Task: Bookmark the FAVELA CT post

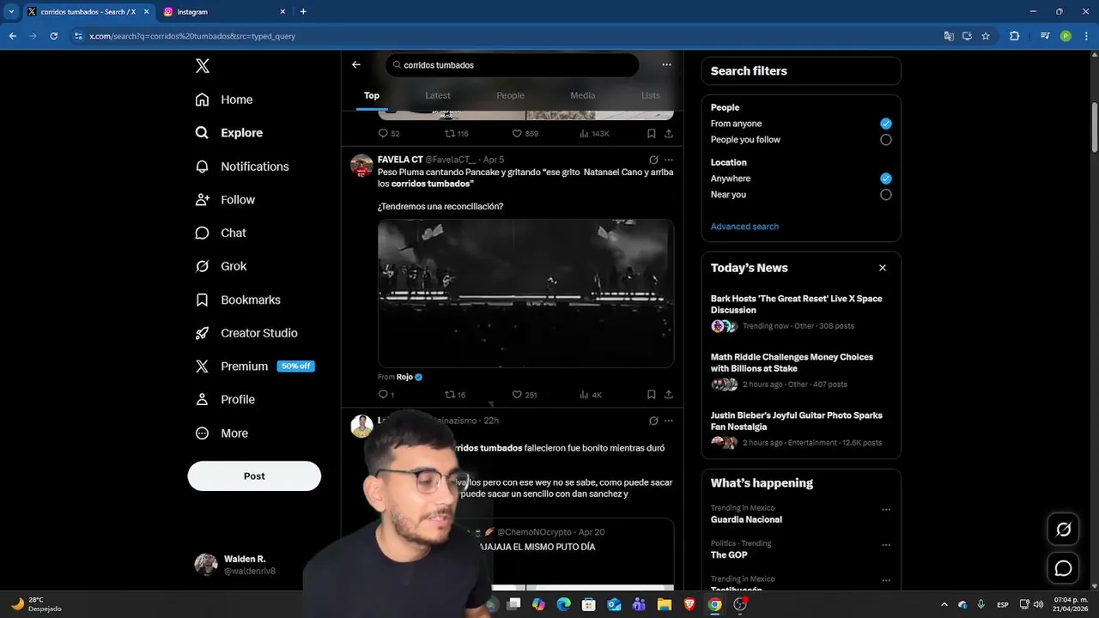Action: [x=652, y=395]
